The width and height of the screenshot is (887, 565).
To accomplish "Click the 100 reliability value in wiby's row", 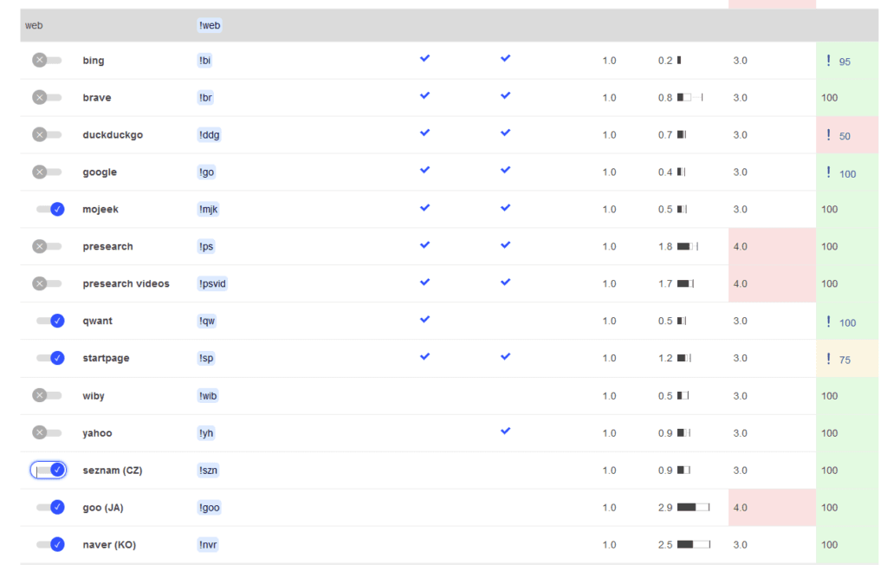I will 829,396.
